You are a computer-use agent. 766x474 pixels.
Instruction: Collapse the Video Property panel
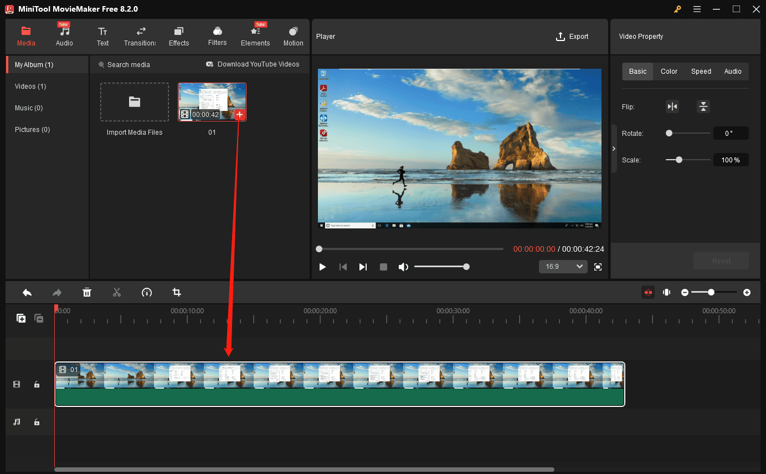pos(614,149)
